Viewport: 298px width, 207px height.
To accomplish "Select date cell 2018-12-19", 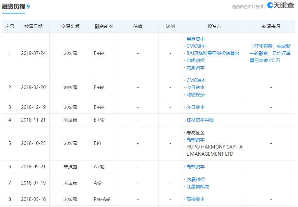I will [x=33, y=107].
